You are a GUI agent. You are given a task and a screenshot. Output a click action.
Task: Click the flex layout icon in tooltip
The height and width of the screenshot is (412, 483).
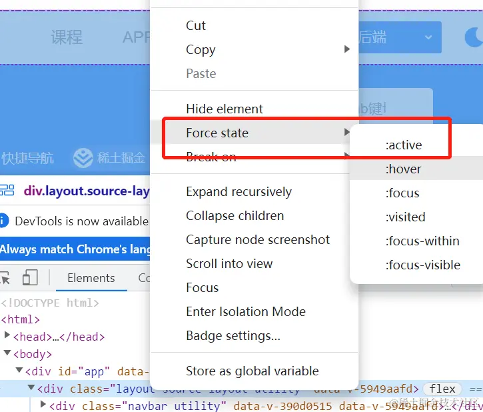click(x=7, y=190)
